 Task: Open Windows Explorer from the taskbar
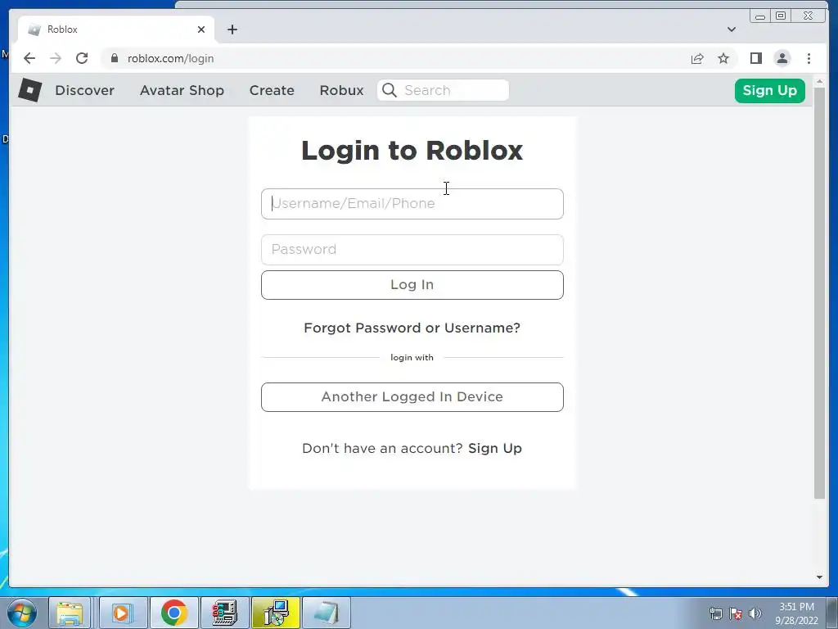pyautogui.click(x=70, y=613)
